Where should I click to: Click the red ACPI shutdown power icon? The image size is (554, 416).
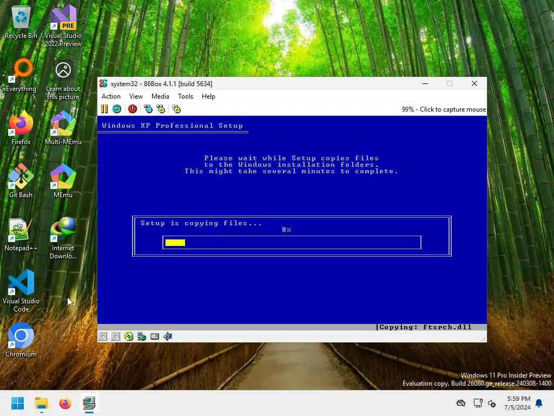[133, 109]
